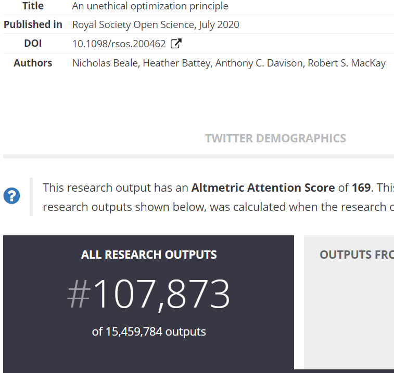394x373 pixels.
Task: Click the text 'of 15,459,784 outputs'
Action: point(149,331)
